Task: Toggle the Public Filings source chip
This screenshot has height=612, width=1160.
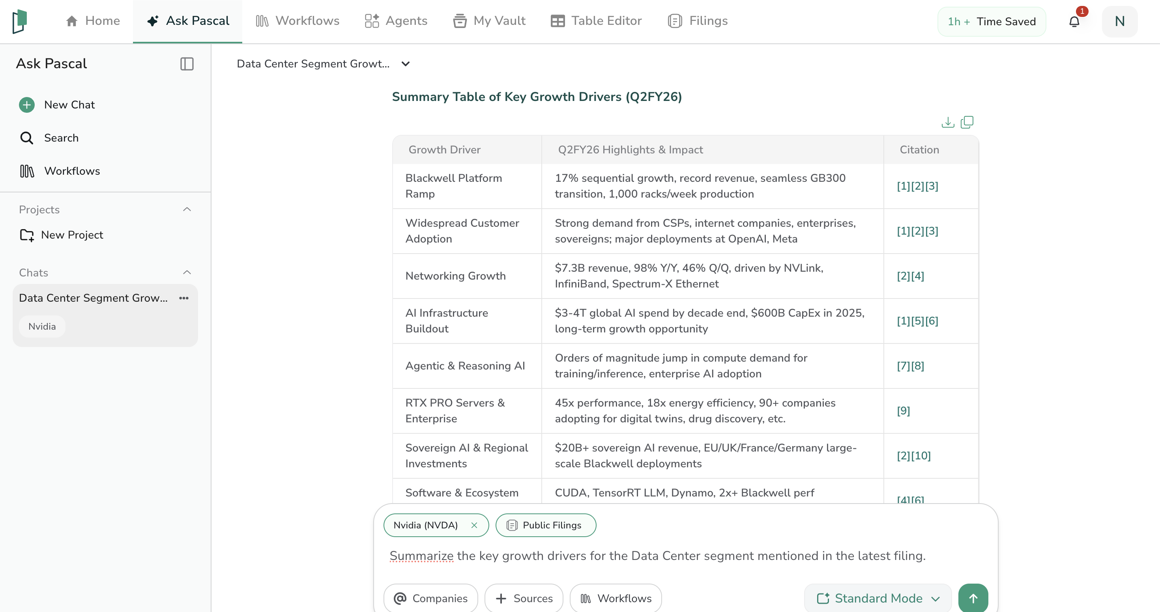Action: 545,525
